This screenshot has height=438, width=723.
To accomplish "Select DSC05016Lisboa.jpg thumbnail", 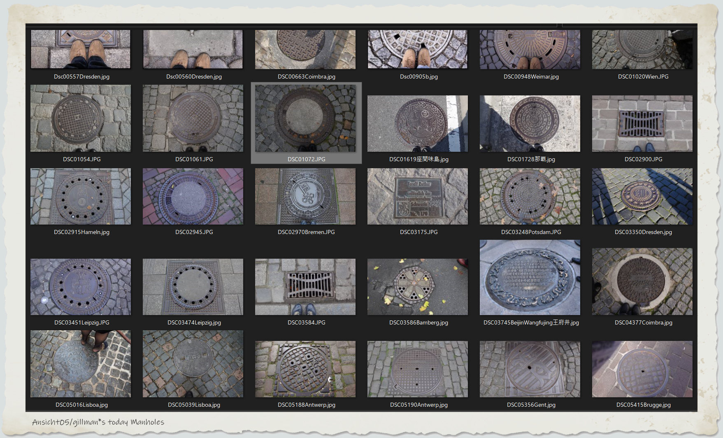I will click(81, 364).
